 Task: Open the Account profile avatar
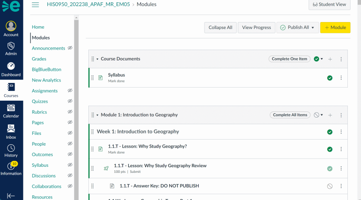11,27
